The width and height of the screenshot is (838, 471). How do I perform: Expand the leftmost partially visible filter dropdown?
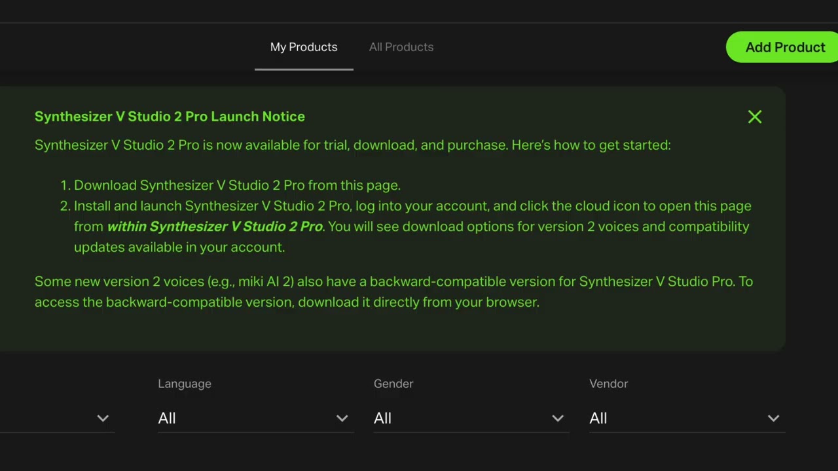pyautogui.click(x=58, y=418)
